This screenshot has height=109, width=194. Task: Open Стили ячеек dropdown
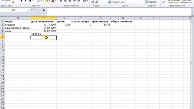click(117, 2)
